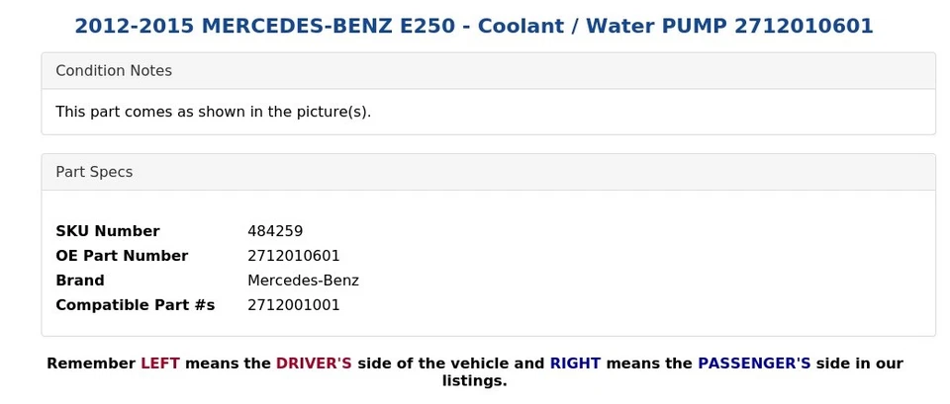Viewport: 950px width, 404px height.
Task: Click the compatible part number 2712001001
Action: pyautogui.click(x=294, y=305)
